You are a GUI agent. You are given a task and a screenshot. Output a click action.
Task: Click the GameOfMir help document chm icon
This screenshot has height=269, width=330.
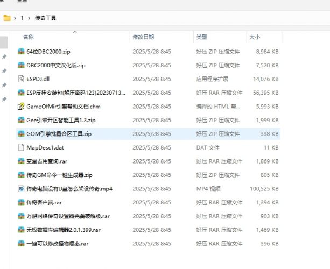(20, 106)
